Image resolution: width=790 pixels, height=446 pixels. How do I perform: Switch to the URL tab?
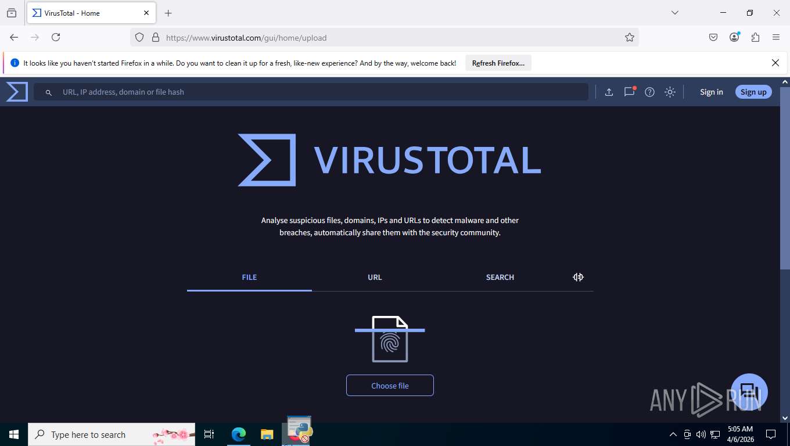375,277
